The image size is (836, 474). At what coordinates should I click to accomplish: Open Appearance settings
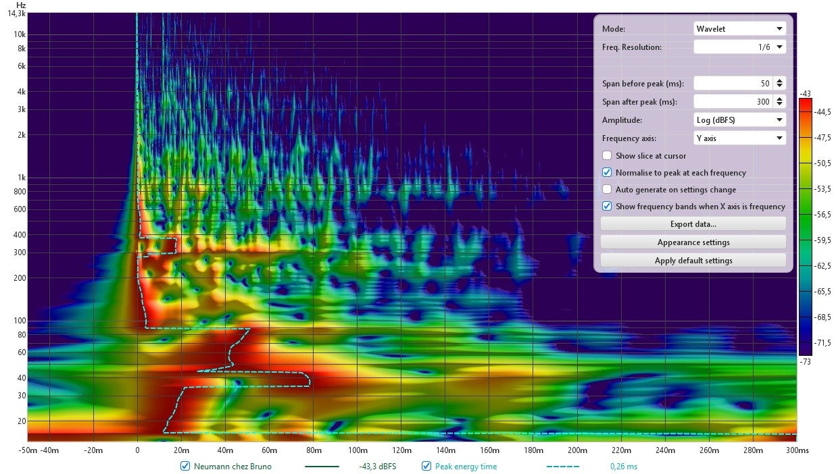(x=693, y=242)
